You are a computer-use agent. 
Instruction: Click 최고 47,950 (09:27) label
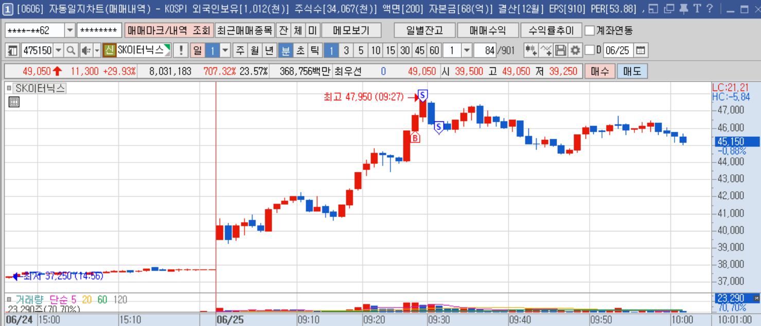[x=363, y=97]
